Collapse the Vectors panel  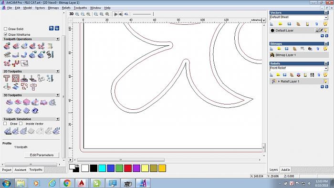(326, 12)
